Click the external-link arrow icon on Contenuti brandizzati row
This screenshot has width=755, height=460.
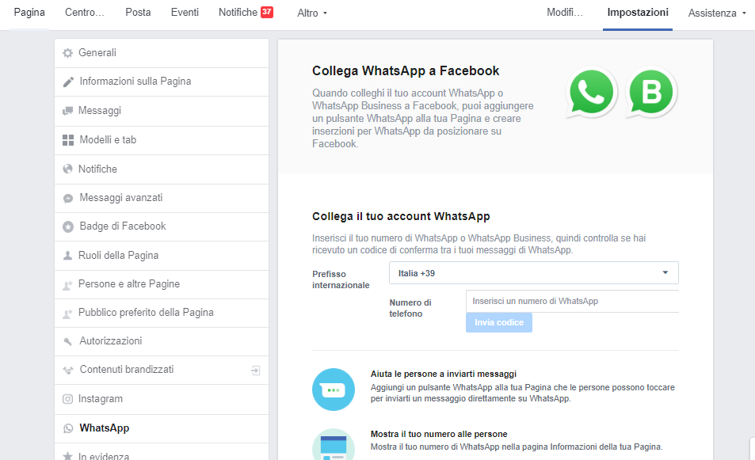256,370
